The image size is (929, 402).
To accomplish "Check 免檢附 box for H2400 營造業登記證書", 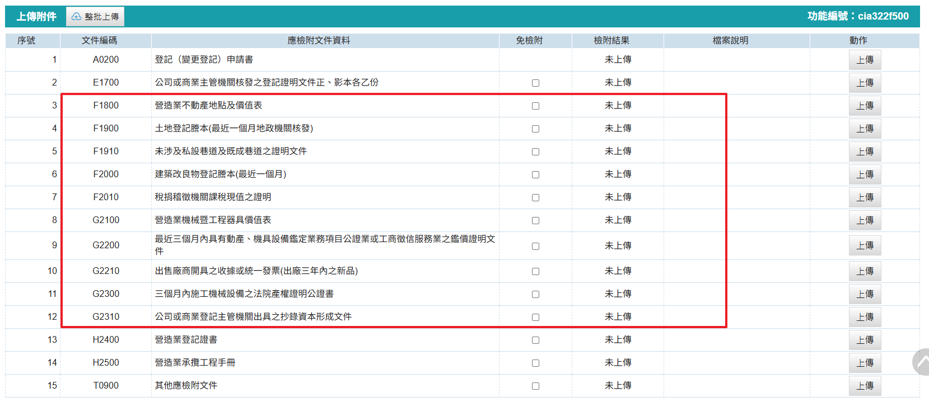I will pyautogui.click(x=535, y=340).
